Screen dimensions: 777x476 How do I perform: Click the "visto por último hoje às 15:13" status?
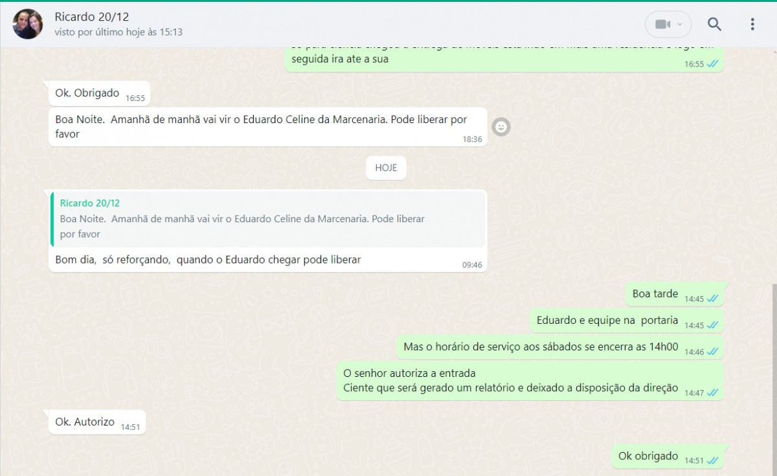tap(118, 32)
